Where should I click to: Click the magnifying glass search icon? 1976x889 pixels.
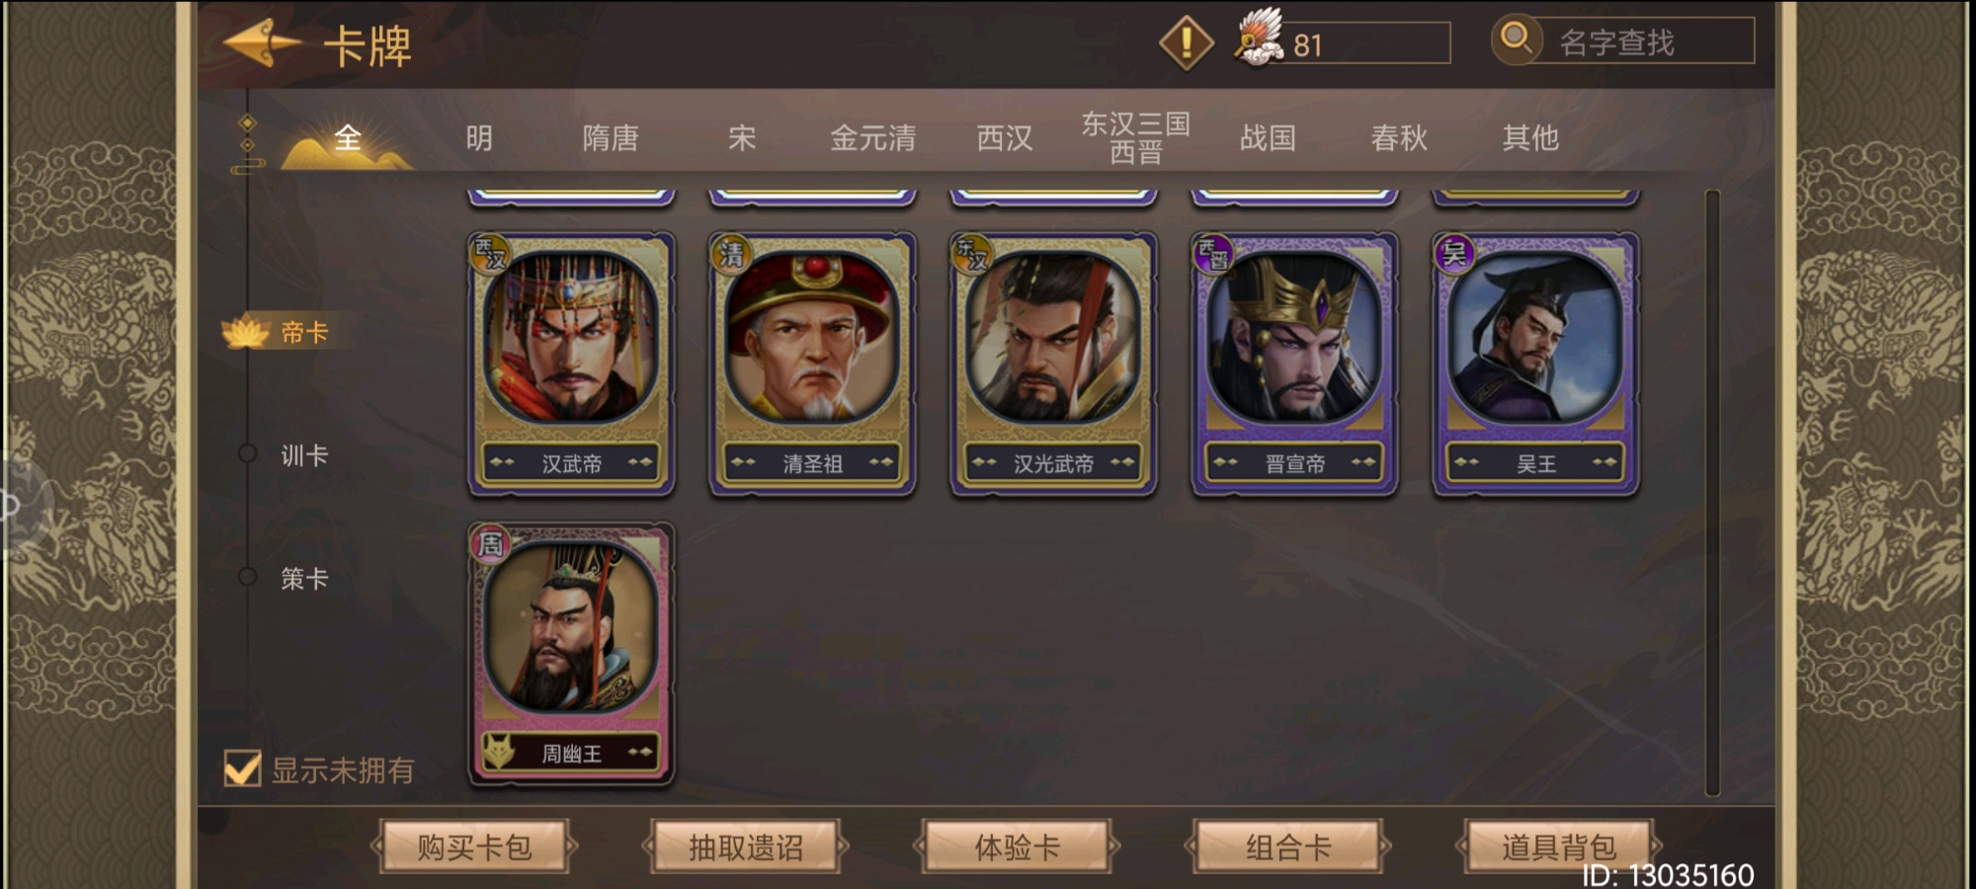point(1517,40)
